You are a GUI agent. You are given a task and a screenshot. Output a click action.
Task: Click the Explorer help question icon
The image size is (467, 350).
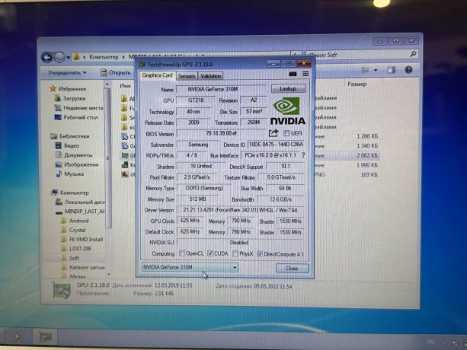[408, 70]
